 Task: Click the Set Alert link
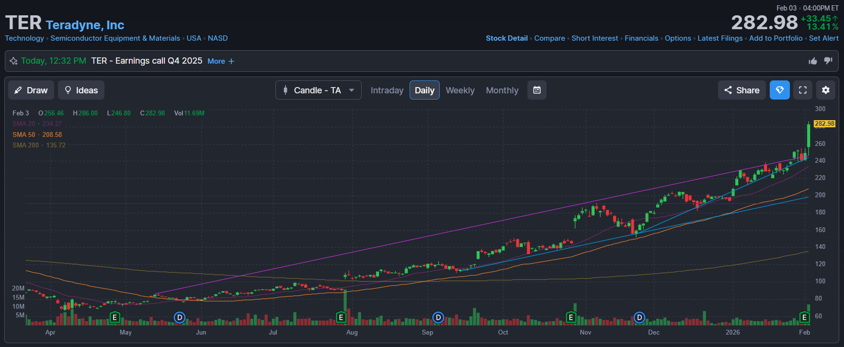click(x=824, y=38)
